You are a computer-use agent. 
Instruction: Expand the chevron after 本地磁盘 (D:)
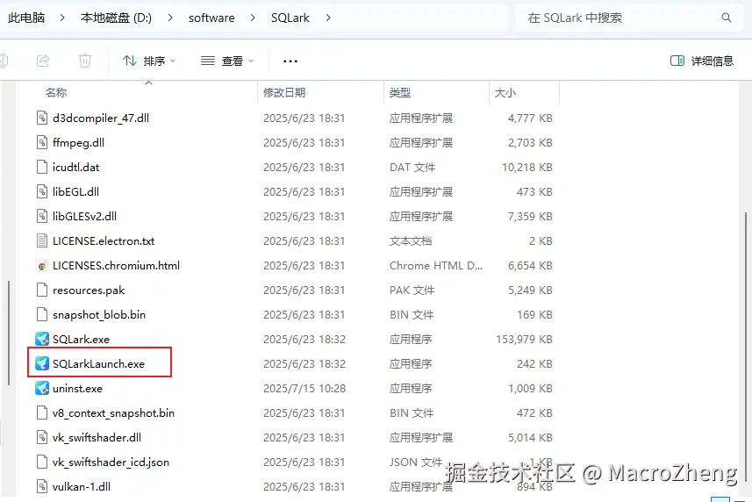[x=170, y=18]
